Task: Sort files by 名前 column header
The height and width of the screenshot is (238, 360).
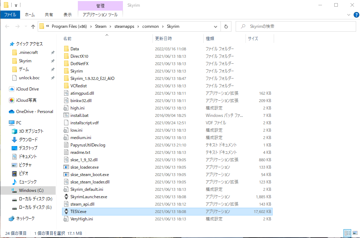Action: point(107,39)
